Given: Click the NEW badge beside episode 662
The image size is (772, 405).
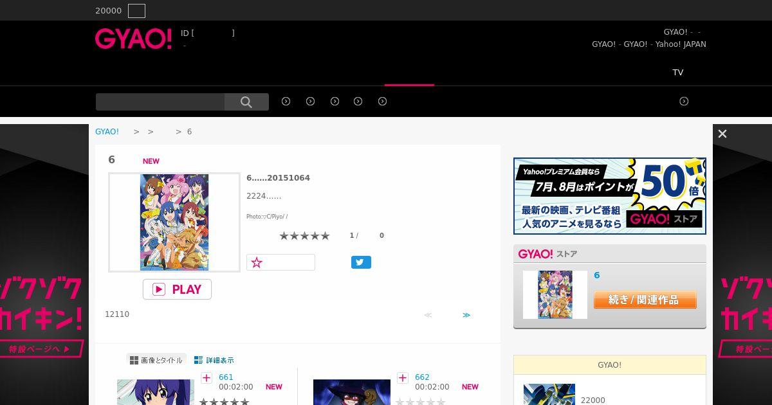Looking at the screenshot, I should pos(470,387).
